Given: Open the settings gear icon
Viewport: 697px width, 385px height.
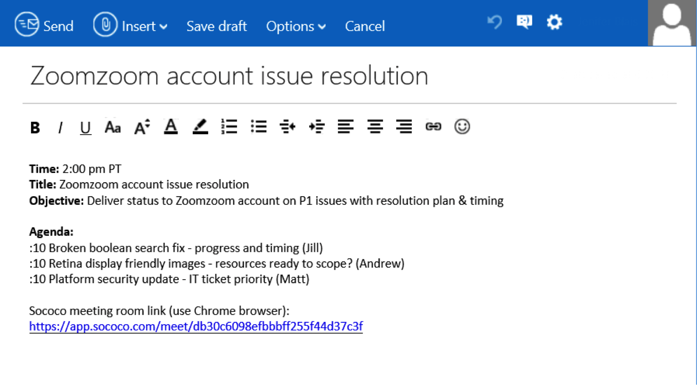Looking at the screenshot, I should [x=554, y=22].
